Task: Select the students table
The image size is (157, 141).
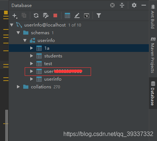Action: 53,56
